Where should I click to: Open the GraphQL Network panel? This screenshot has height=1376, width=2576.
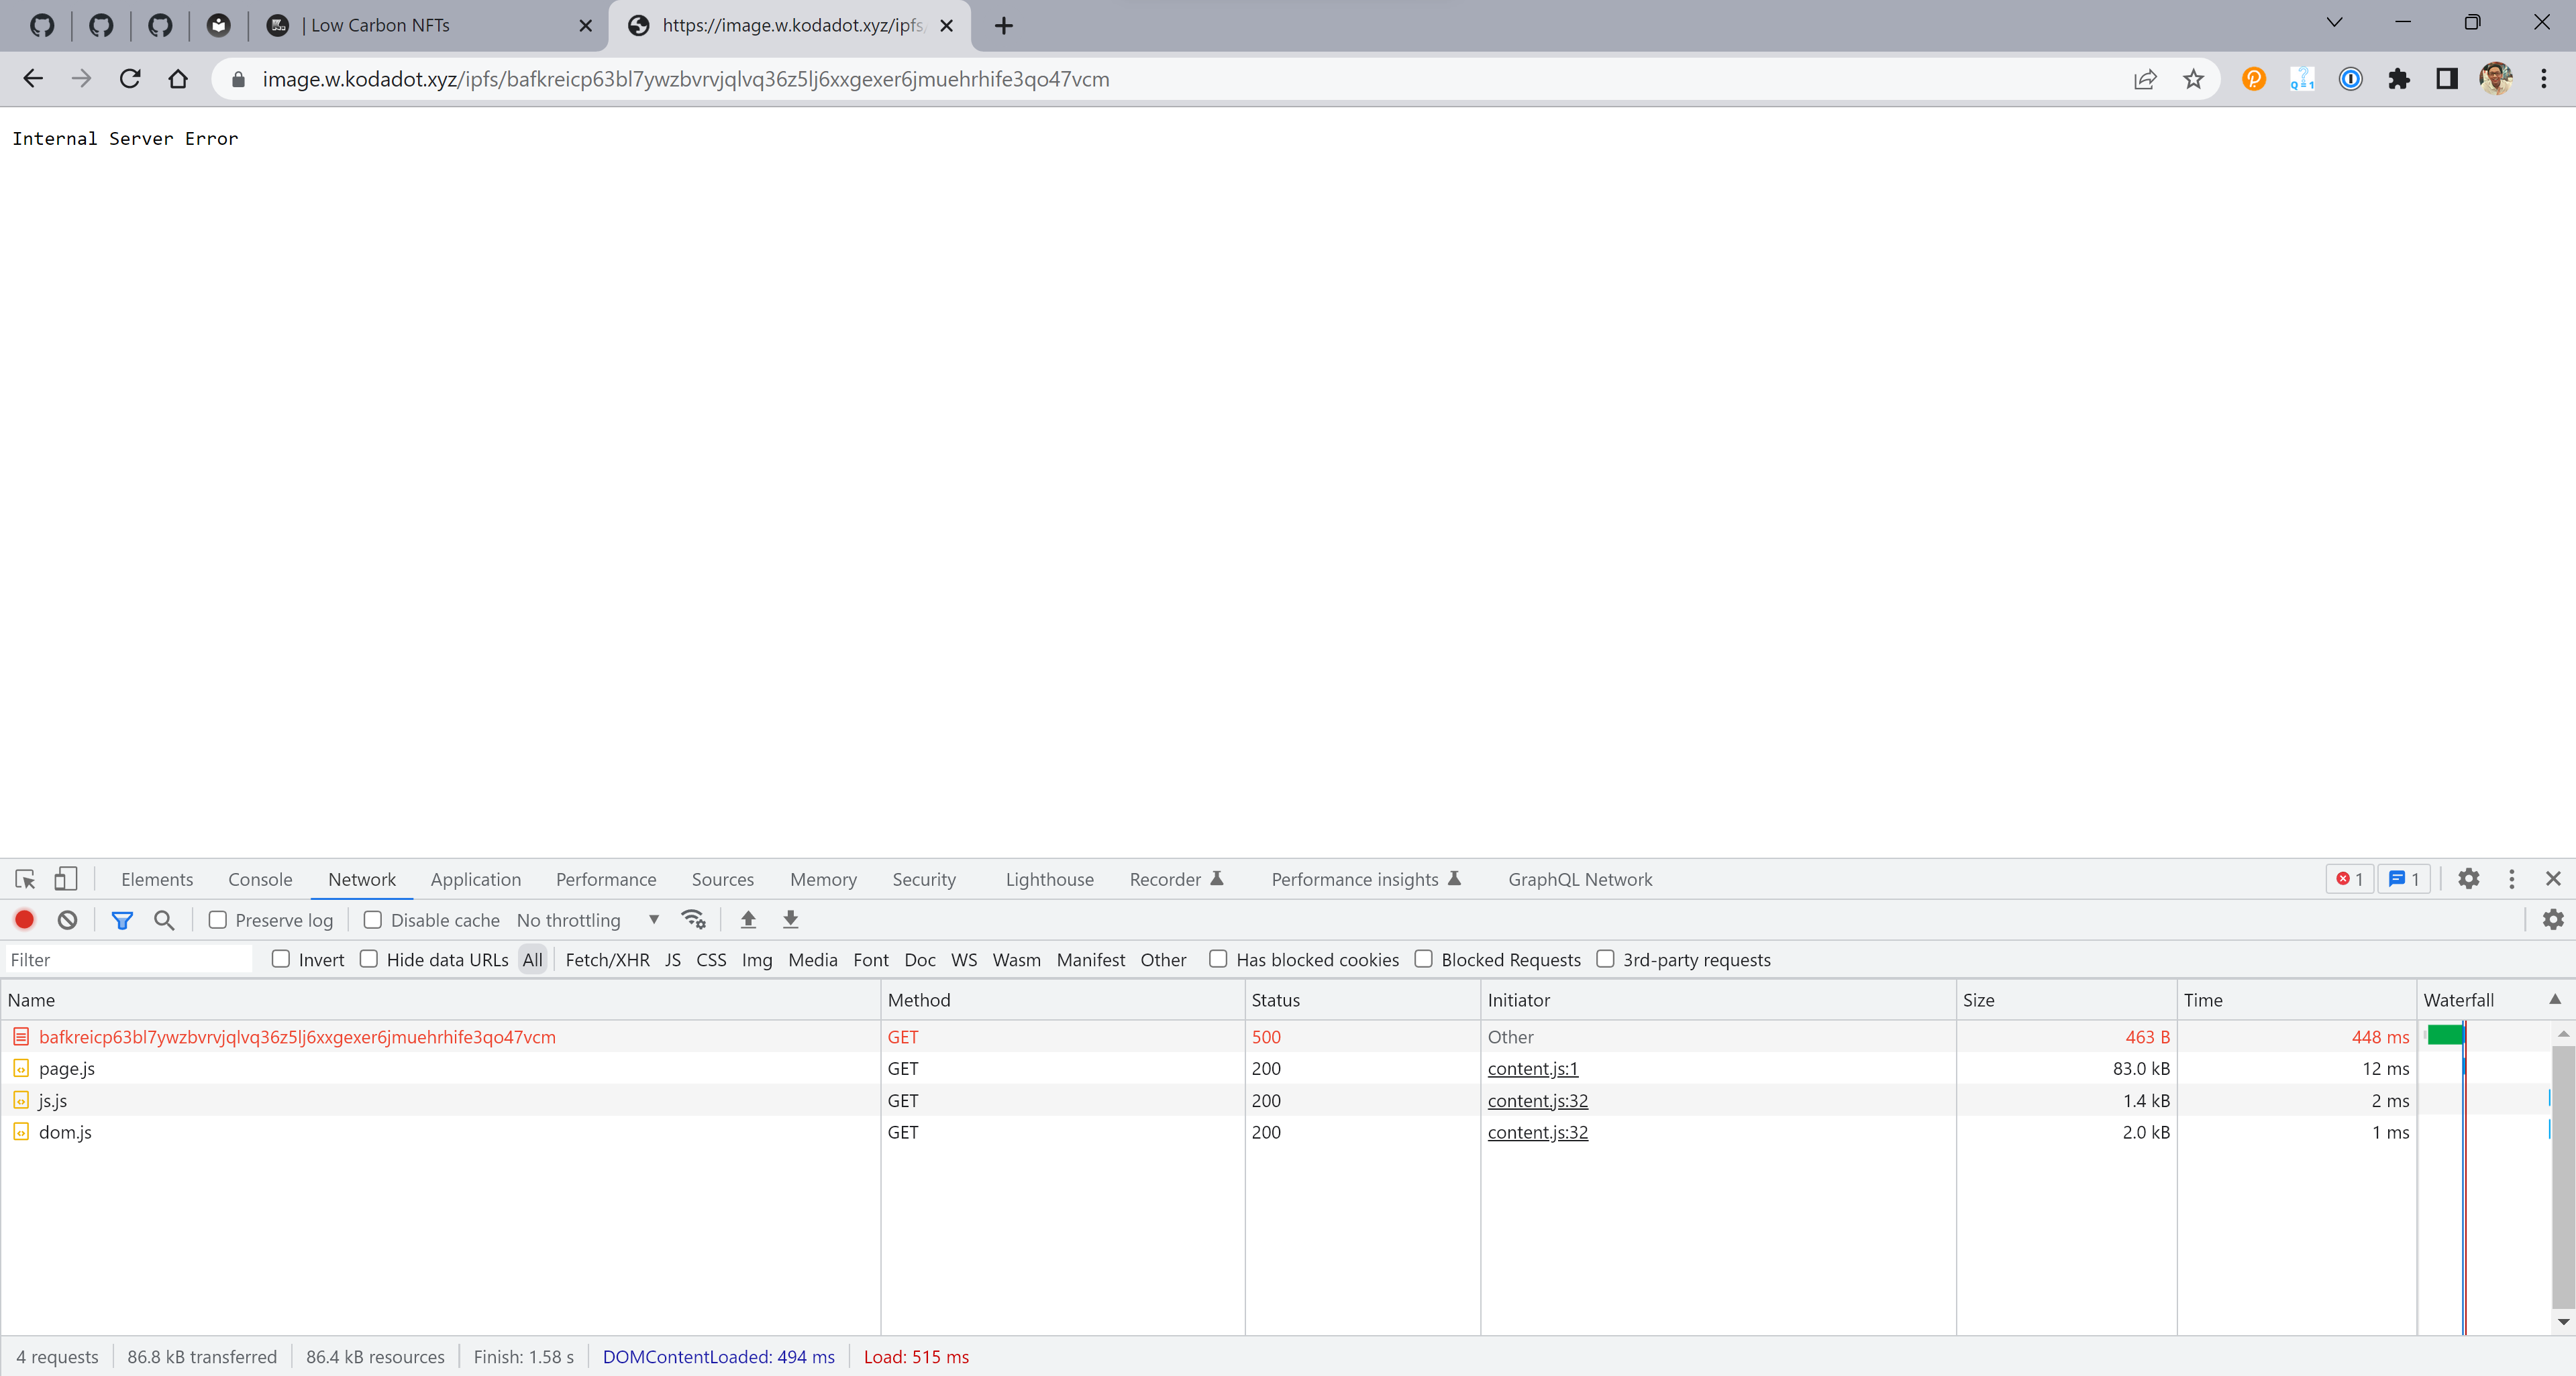1579,879
